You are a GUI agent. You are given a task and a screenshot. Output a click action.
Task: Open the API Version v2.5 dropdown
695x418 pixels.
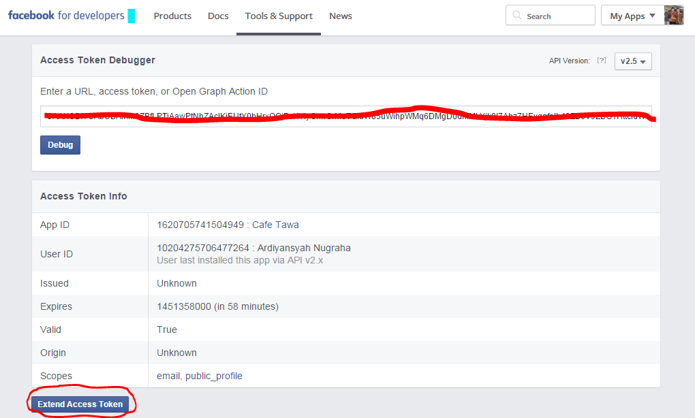tap(633, 61)
